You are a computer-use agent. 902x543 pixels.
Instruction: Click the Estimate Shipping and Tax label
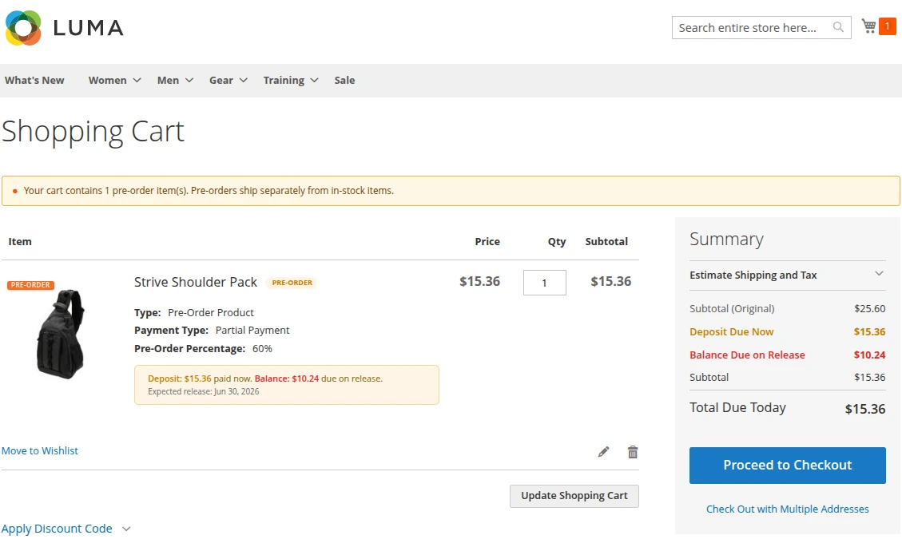click(x=753, y=275)
